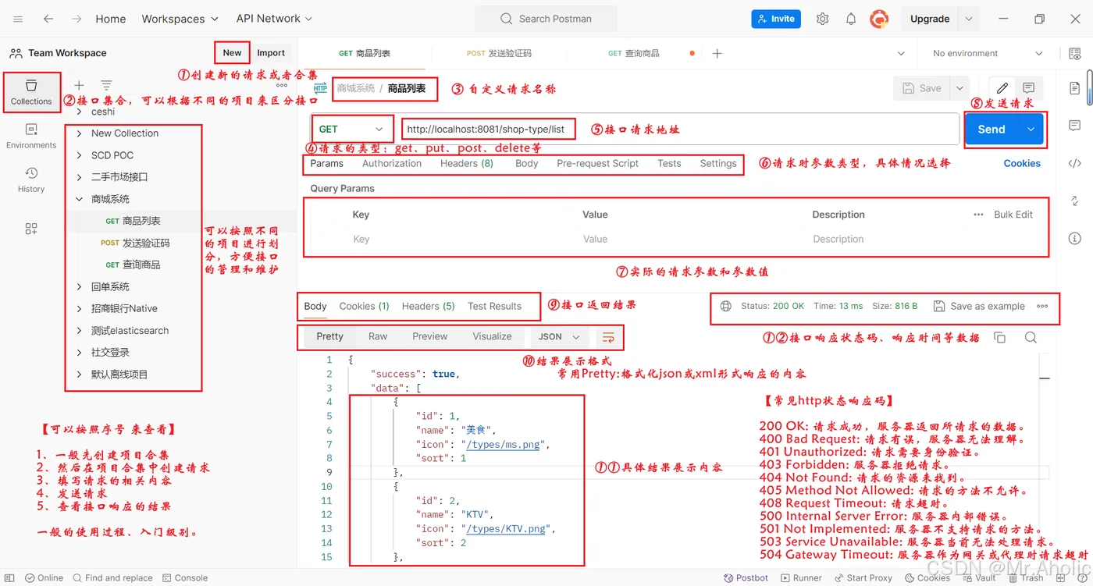Switch to the Body request tab
This screenshot has height=586, width=1093.
click(527, 164)
